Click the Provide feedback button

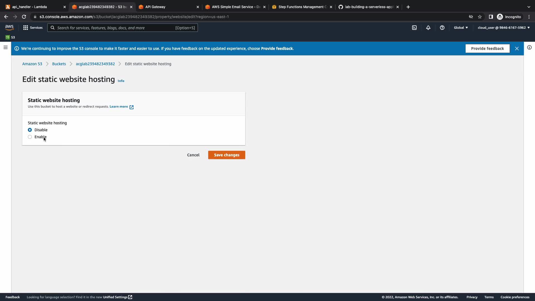487,48
